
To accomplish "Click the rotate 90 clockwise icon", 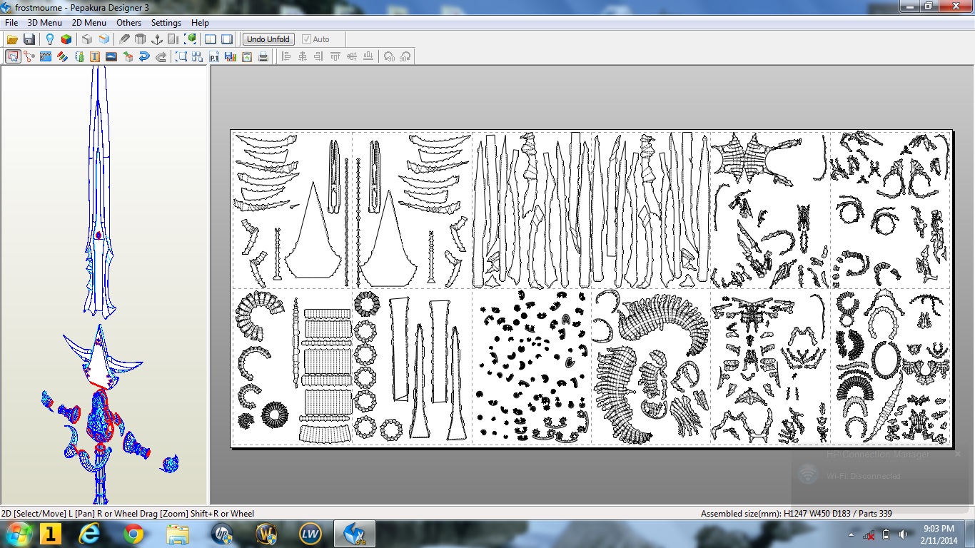I will pyautogui.click(x=405, y=56).
